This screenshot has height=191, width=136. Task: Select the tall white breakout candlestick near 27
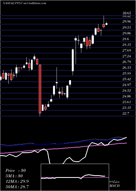tap(73, 60)
